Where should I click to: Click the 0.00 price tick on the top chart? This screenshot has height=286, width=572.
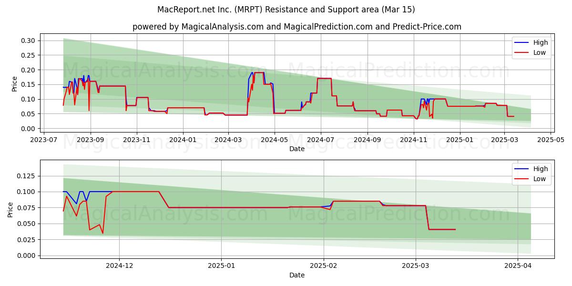[29, 129]
